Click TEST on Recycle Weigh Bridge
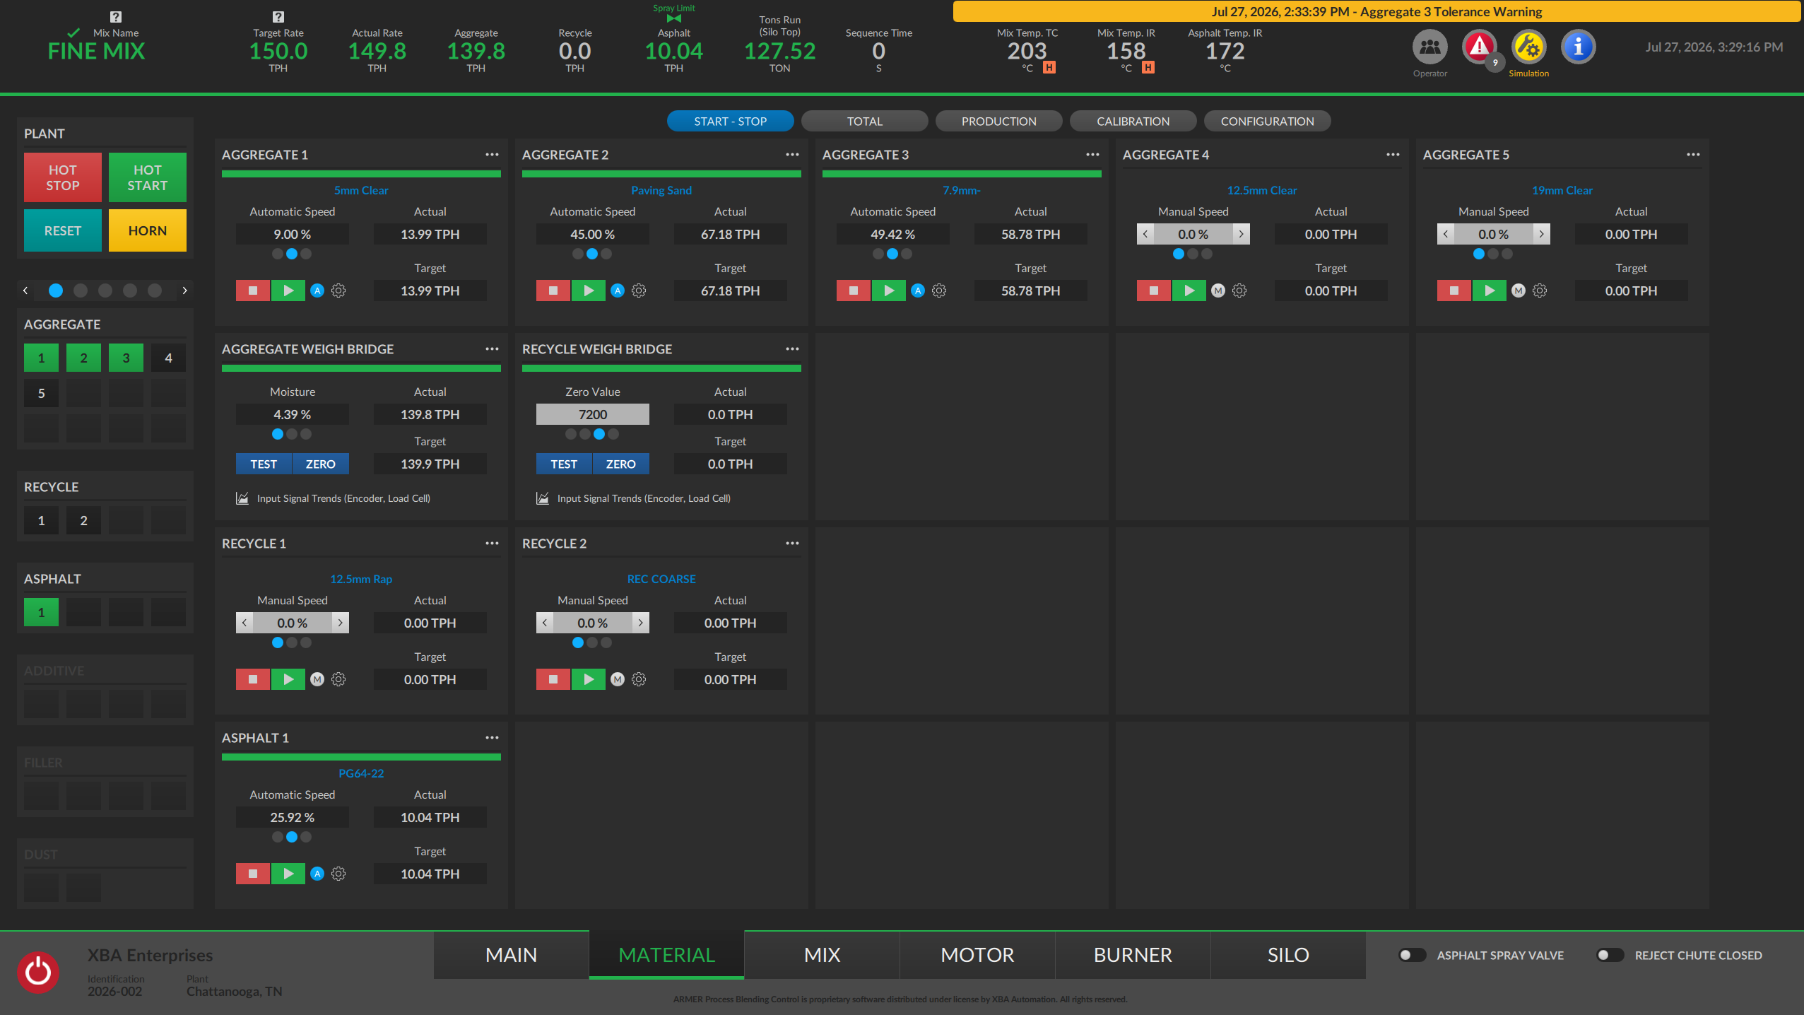 click(x=564, y=464)
